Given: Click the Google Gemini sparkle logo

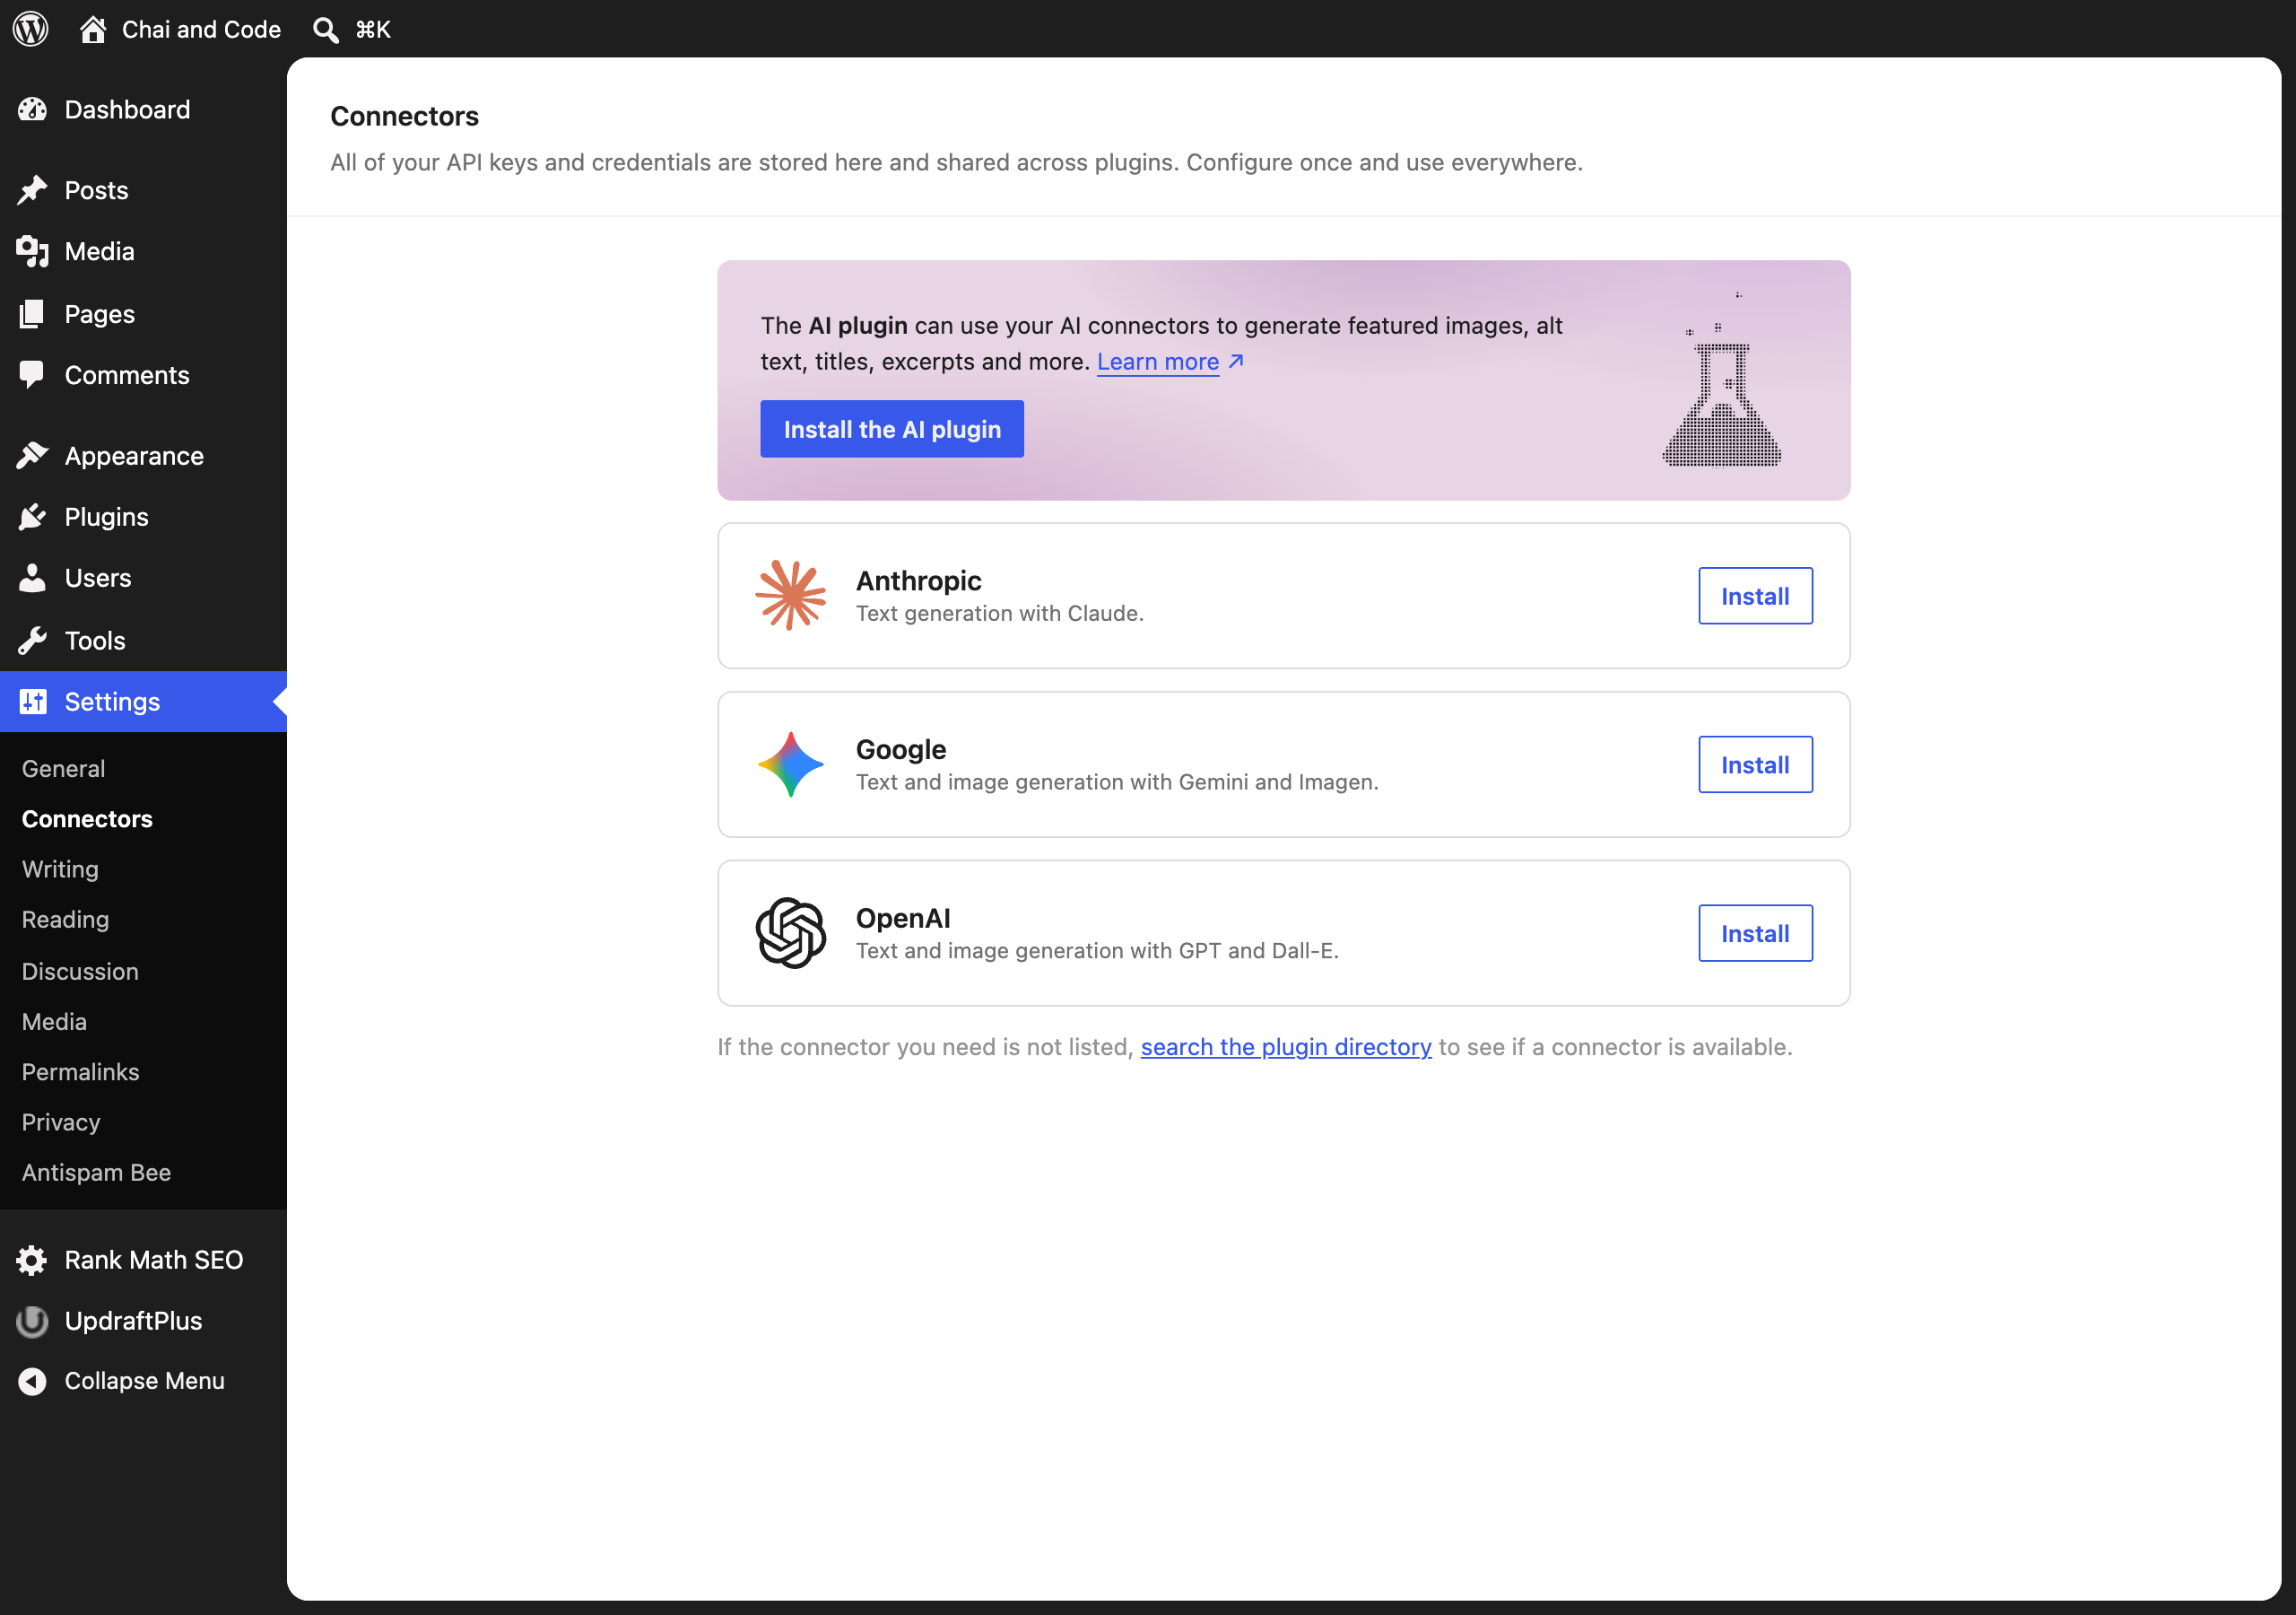Looking at the screenshot, I should click(x=790, y=764).
